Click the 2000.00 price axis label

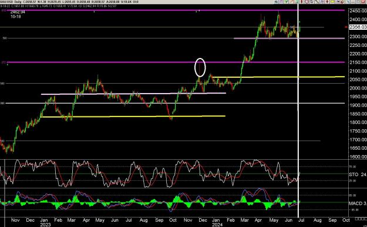(358, 88)
